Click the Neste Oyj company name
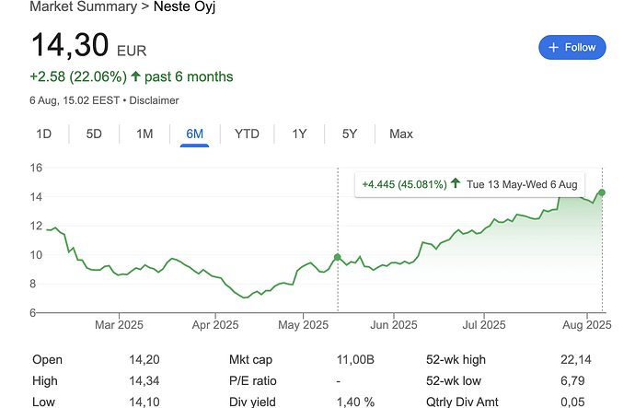 tap(185, 6)
